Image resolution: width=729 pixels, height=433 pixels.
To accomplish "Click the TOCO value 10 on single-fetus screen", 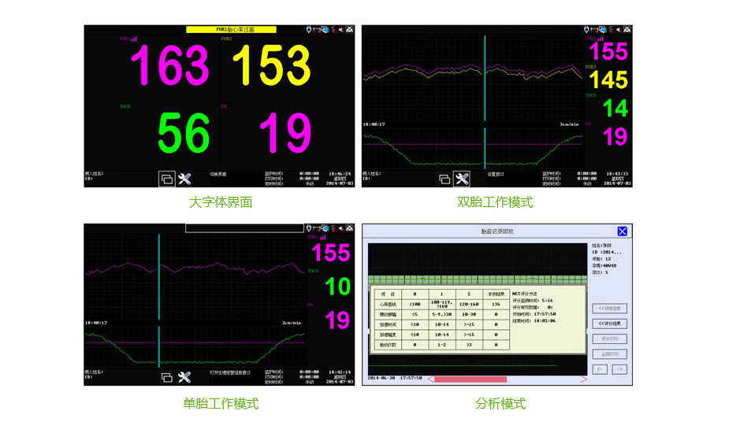I will pyautogui.click(x=338, y=287).
